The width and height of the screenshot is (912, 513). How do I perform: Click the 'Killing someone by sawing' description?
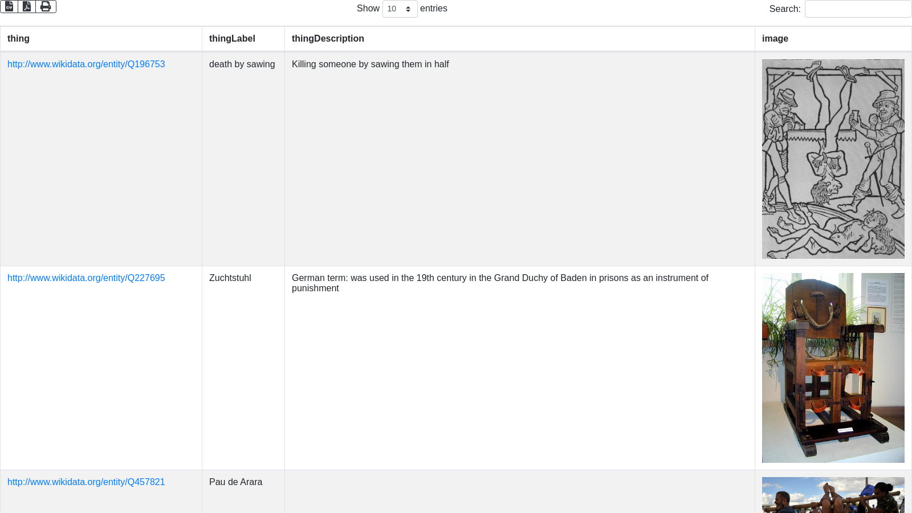370,64
